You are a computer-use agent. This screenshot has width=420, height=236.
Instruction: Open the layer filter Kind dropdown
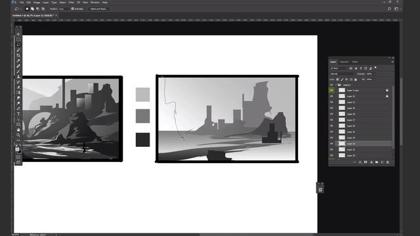pos(339,68)
